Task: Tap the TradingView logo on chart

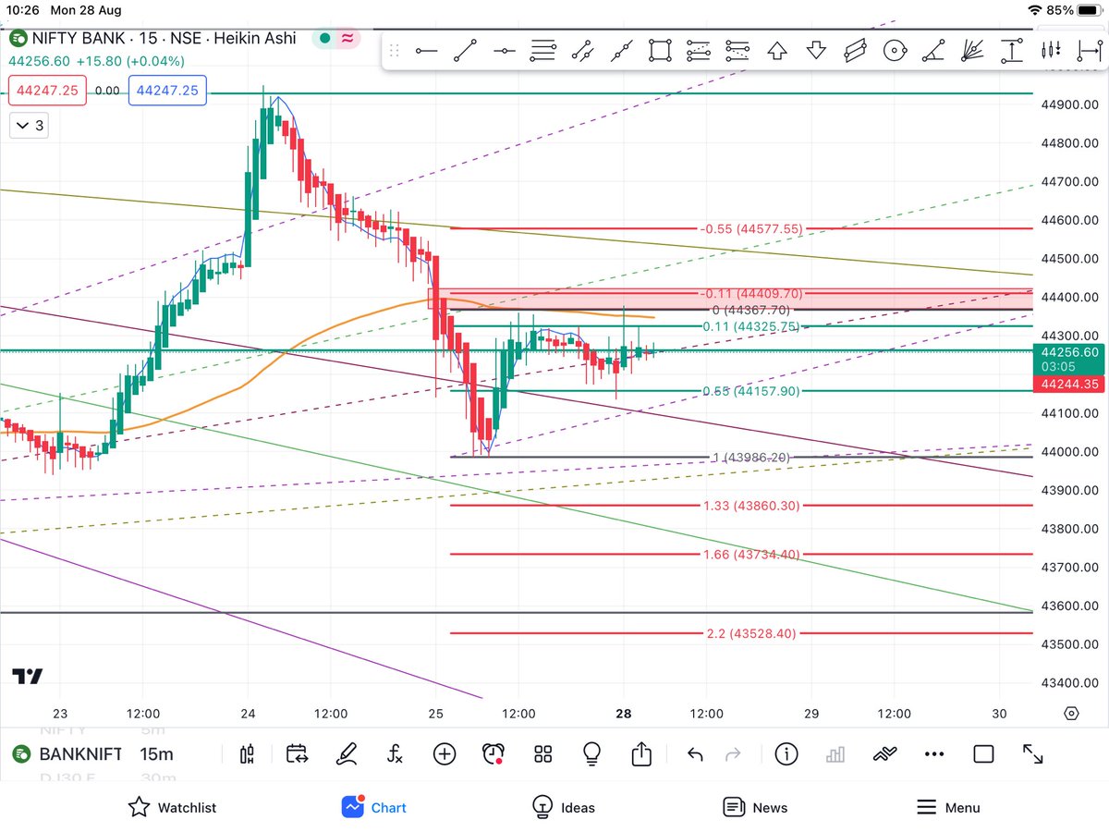Action: pyautogui.click(x=27, y=676)
